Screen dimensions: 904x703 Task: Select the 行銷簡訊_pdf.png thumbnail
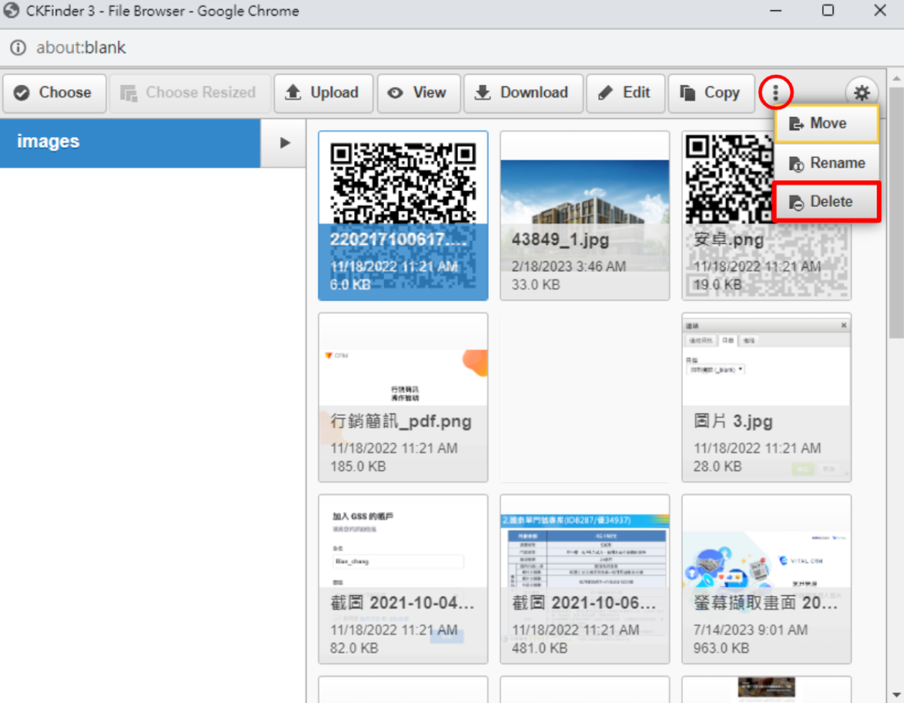click(x=403, y=396)
